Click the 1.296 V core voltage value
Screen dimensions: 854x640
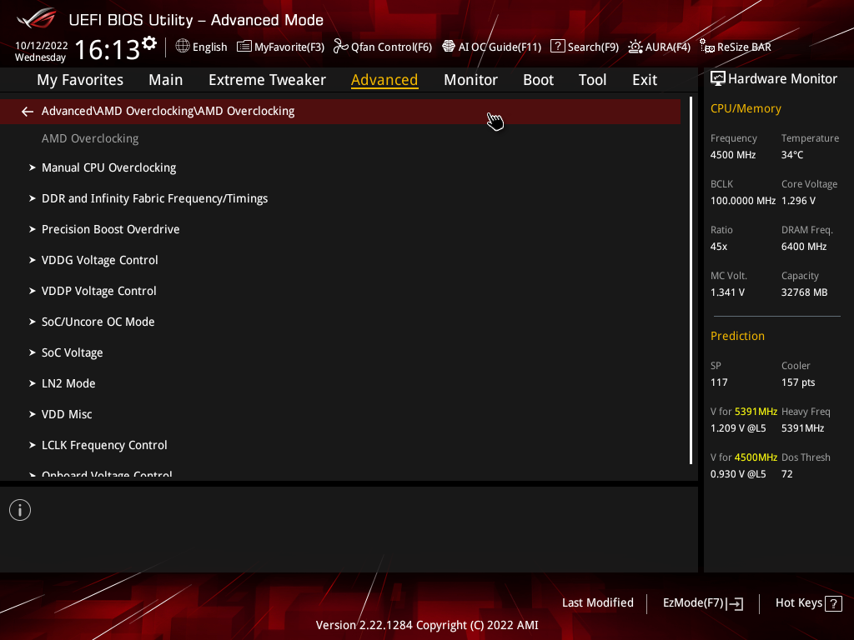click(x=798, y=201)
